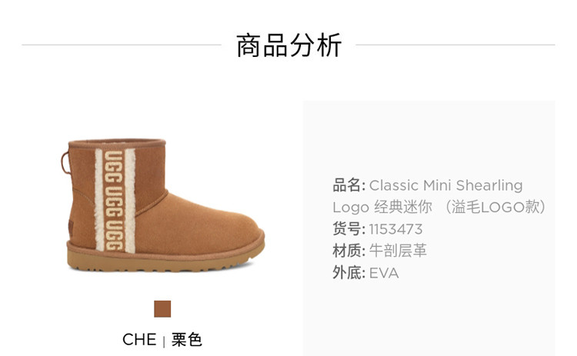Click the 材质 field label
The image size is (577, 356).
[x=349, y=251]
